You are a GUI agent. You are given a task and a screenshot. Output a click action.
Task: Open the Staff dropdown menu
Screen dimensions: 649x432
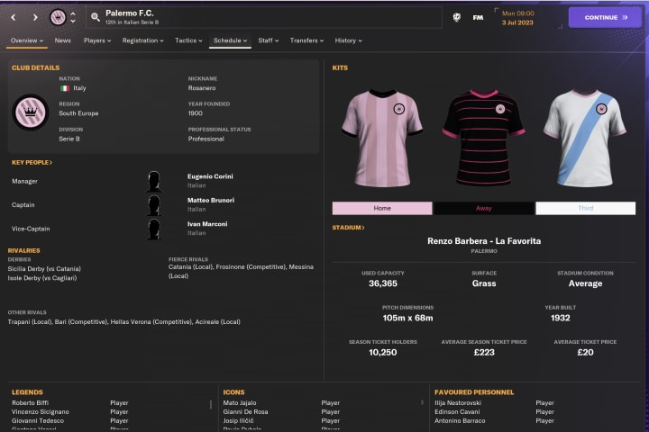coord(269,40)
